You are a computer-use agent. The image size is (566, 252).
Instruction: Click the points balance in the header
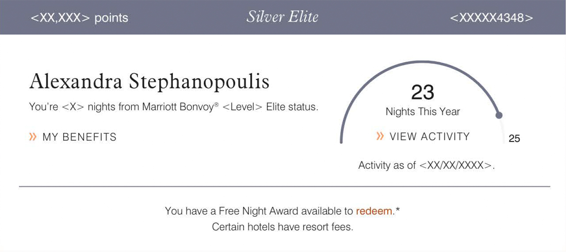(x=79, y=18)
